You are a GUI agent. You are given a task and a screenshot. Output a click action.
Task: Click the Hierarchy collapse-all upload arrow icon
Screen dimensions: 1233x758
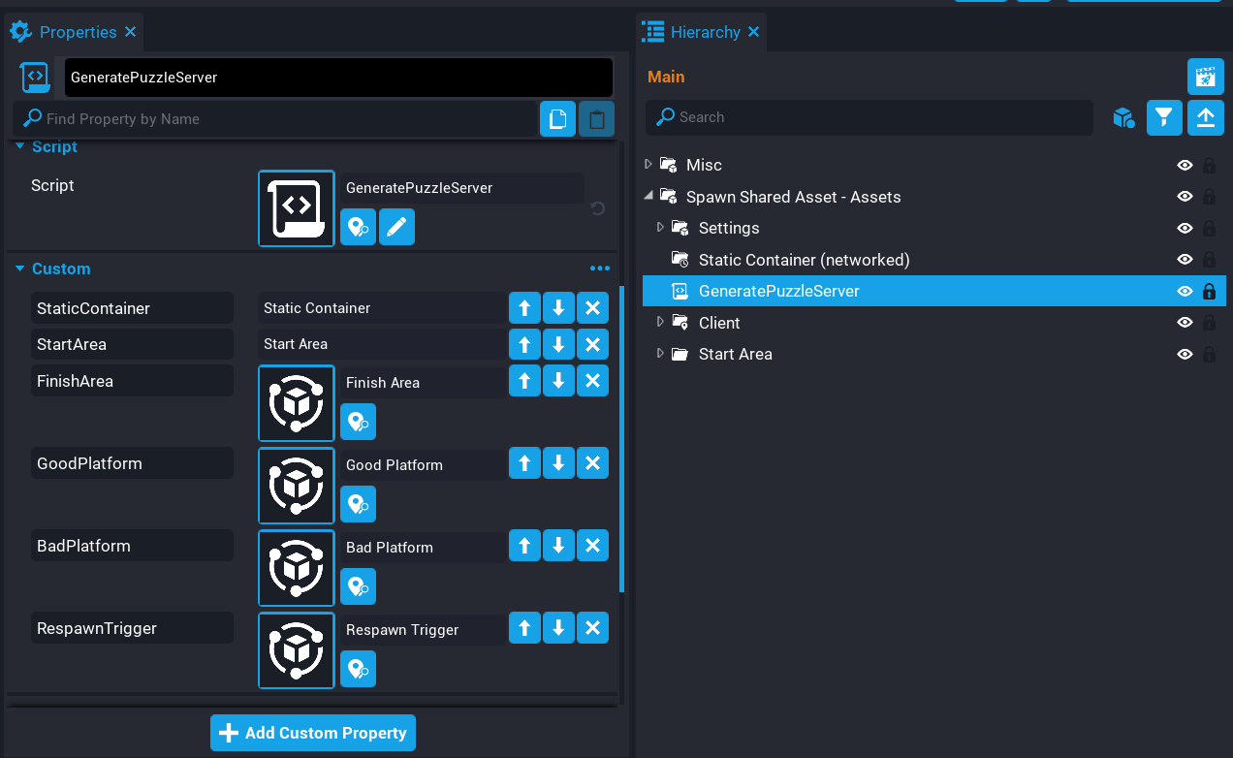[1205, 117]
